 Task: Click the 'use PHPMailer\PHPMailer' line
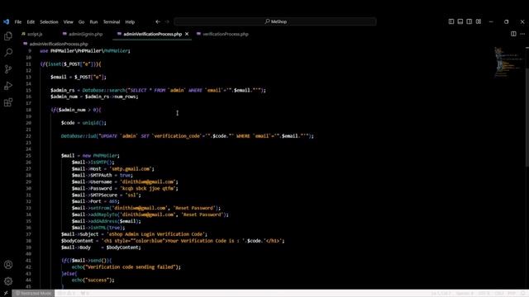click(84, 51)
